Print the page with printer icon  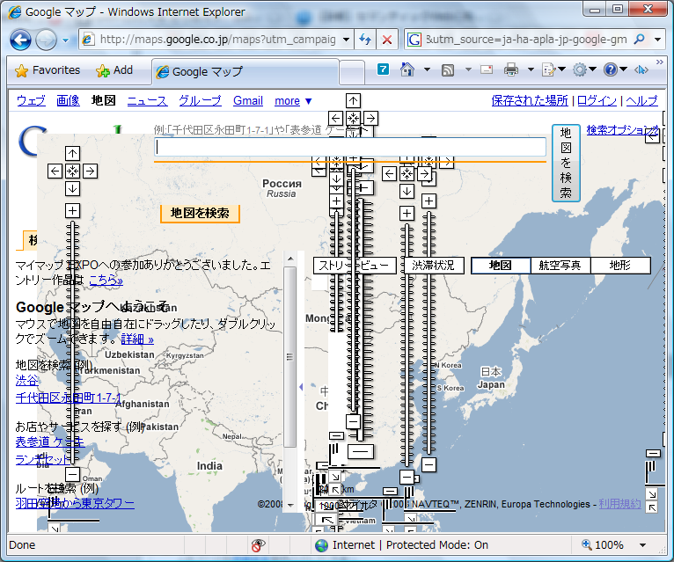pyautogui.click(x=511, y=69)
